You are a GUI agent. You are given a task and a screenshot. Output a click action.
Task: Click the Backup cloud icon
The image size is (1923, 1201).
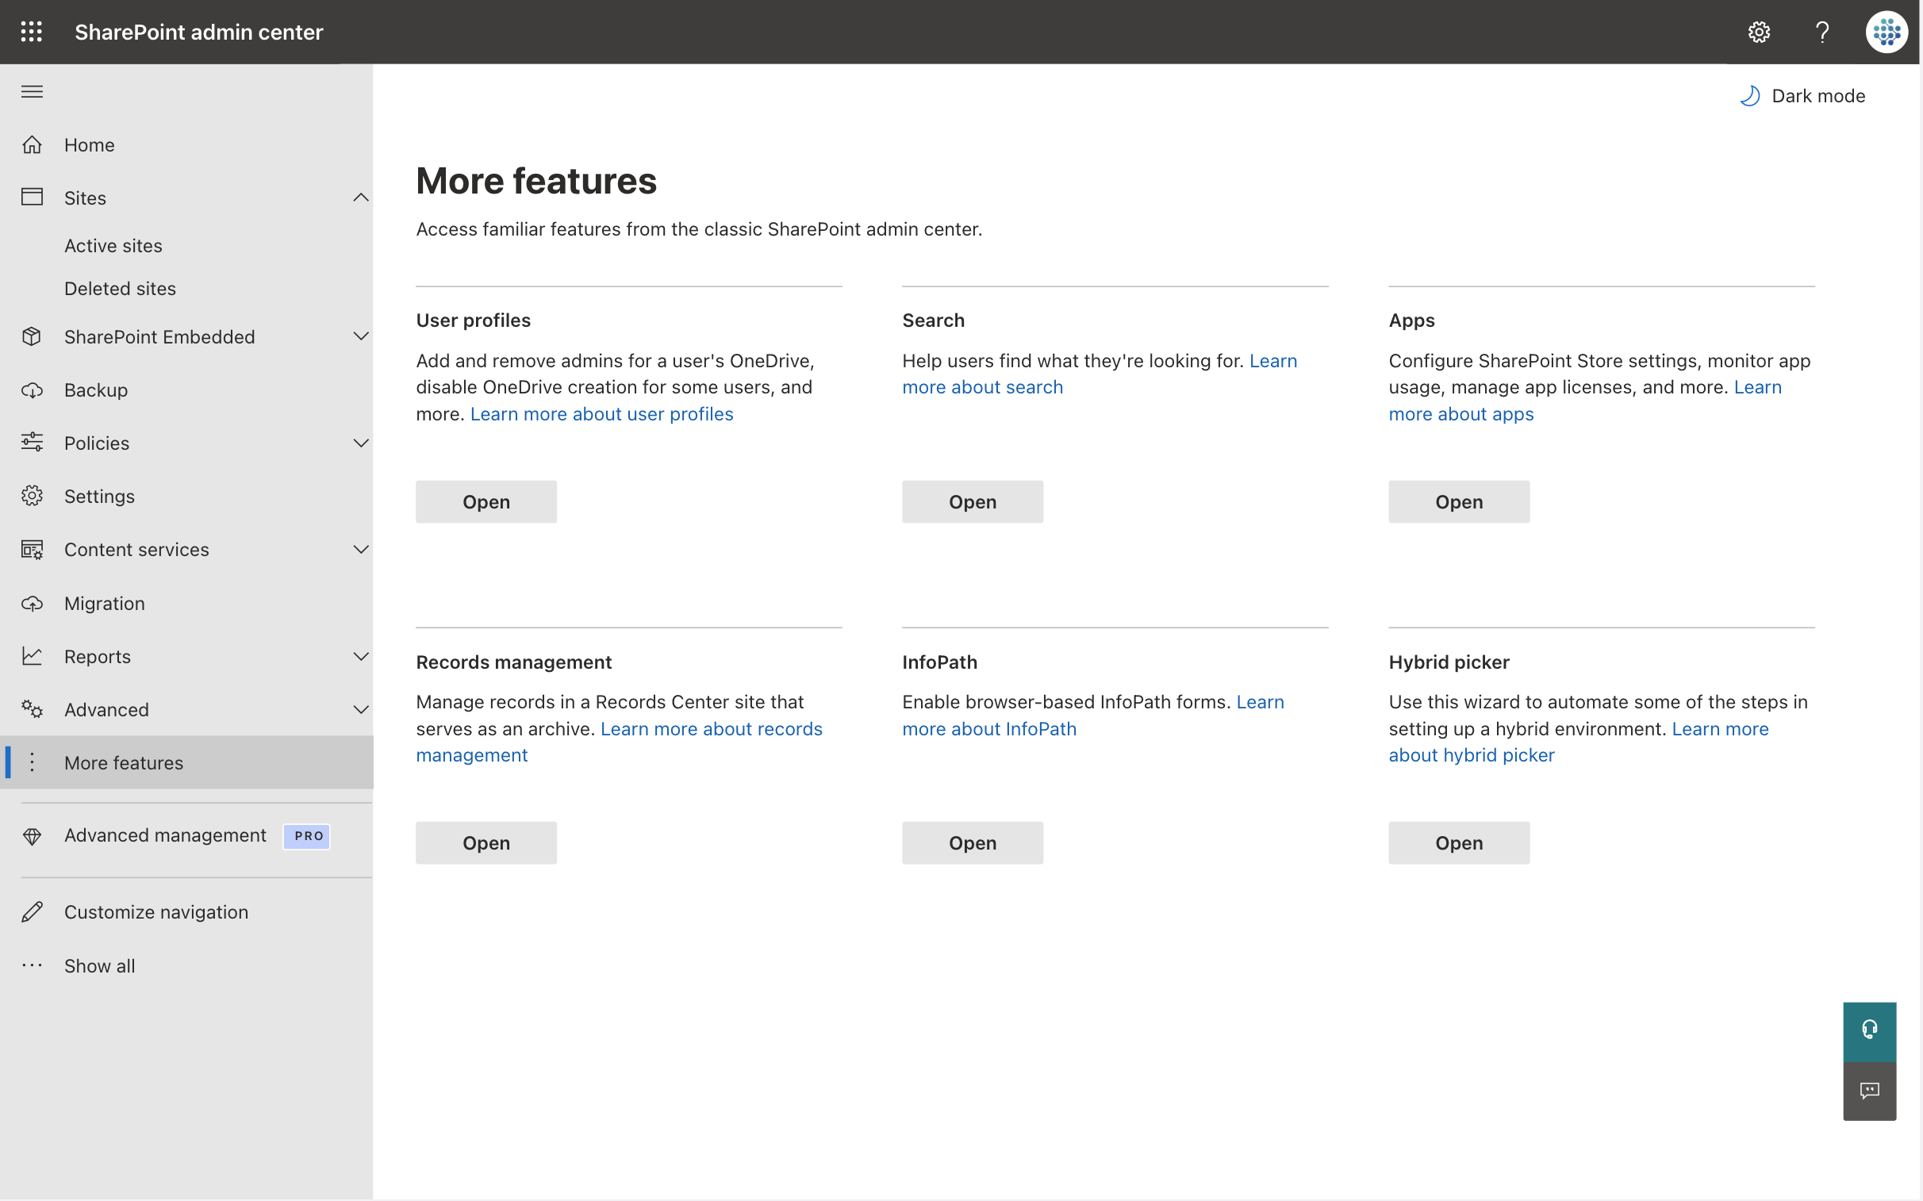[32, 390]
